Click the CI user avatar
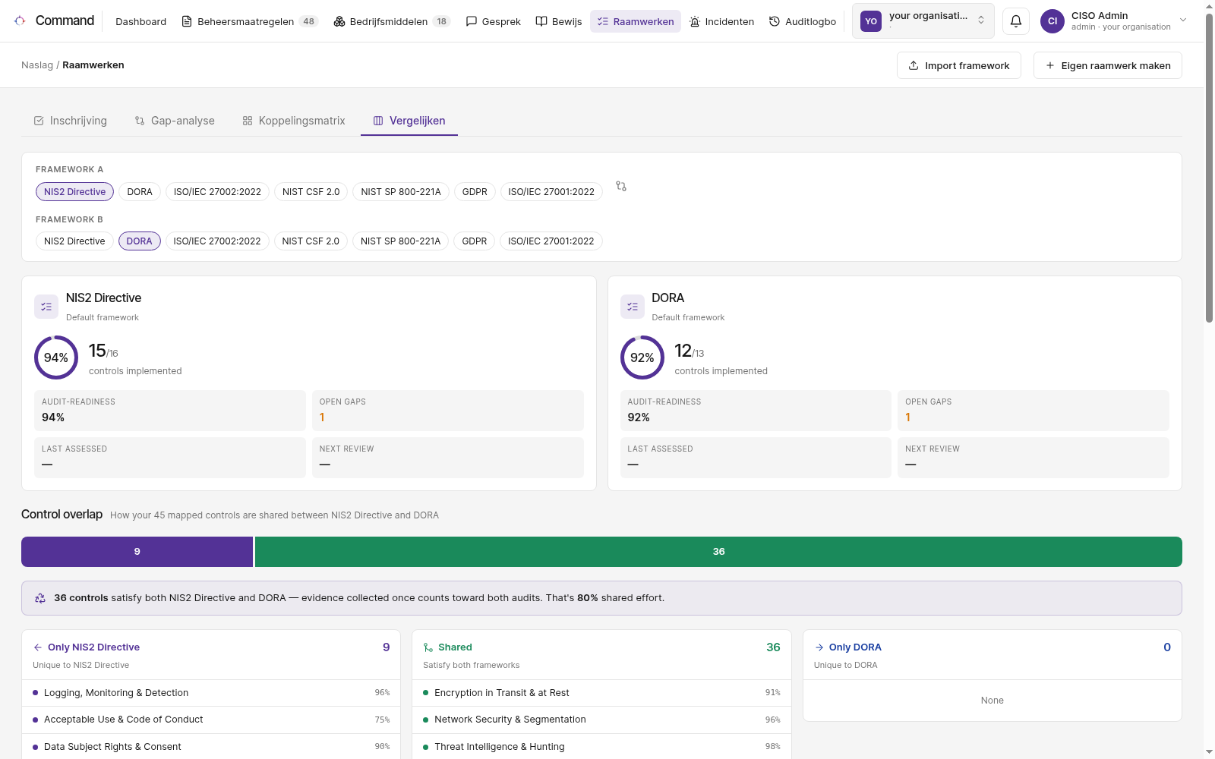Image resolution: width=1215 pixels, height=759 pixels. pyautogui.click(x=1052, y=21)
